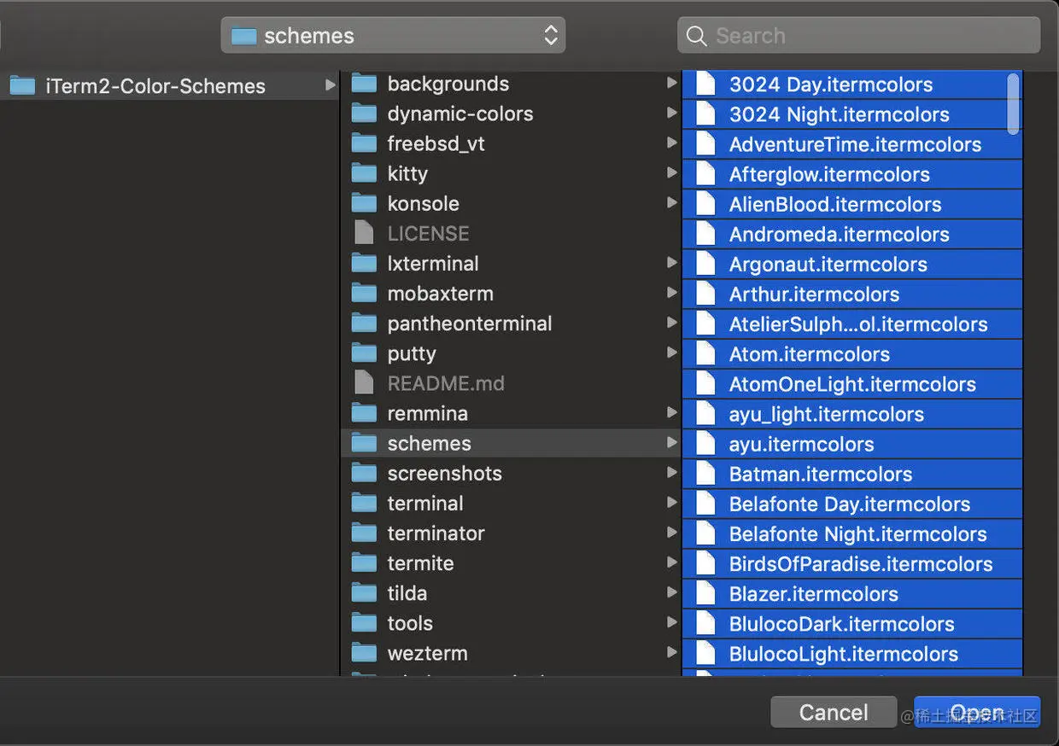Viewport: 1059px width, 746px height.
Task: Click the magnifier icon in Search
Action: [697, 36]
